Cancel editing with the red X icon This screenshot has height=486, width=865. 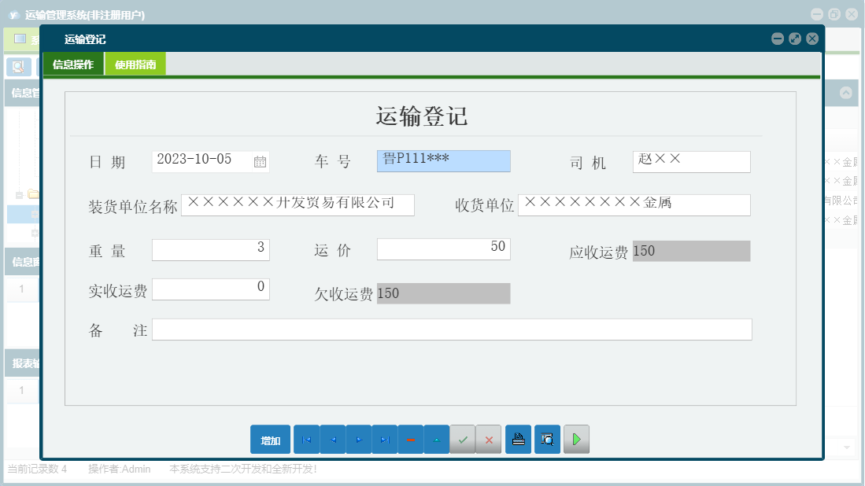tap(488, 440)
